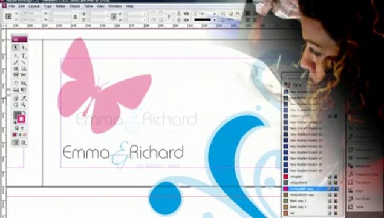Image resolution: width=384 pixels, height=218 pixels.
Task: Open the scale Y percentage dropdown
Action: (x=108, y=20)
